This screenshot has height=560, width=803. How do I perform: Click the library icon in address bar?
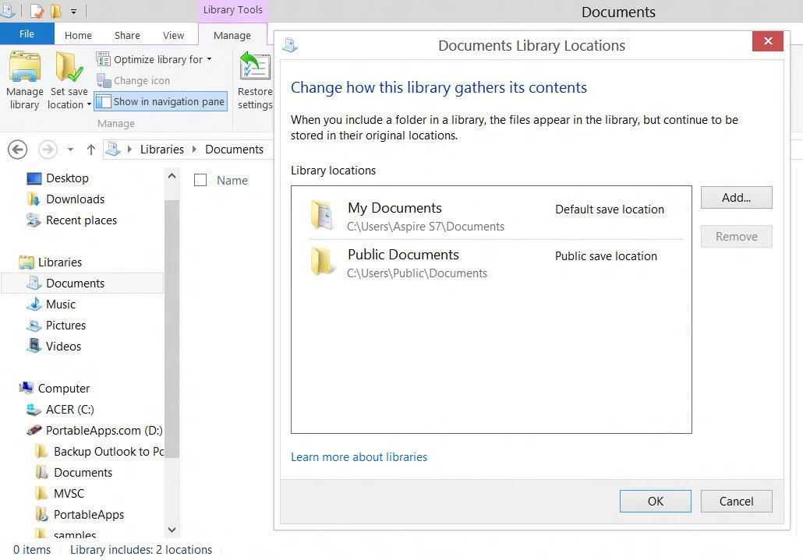pos(113,149)
